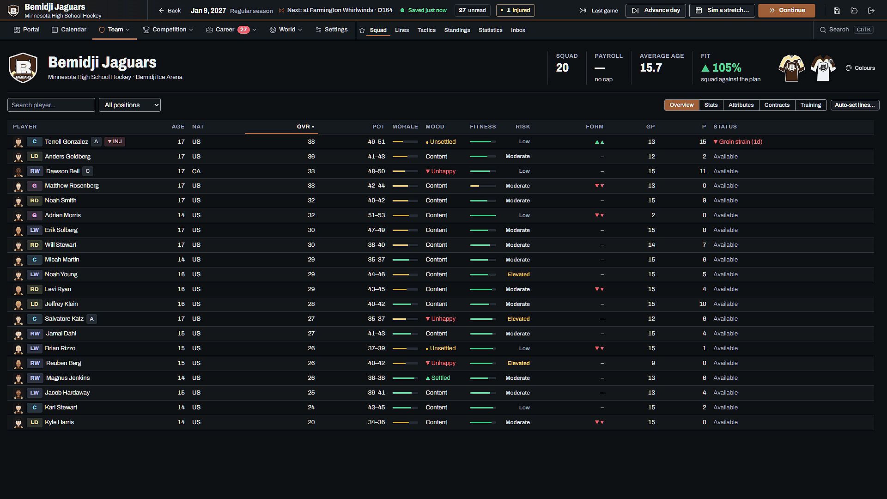Click the Last game broadcast icon
Image resolution: width=887 pixels, height=499 pixels.
[583, 10]
